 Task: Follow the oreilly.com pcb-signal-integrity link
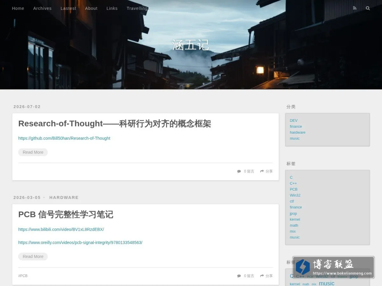(80, 242)
